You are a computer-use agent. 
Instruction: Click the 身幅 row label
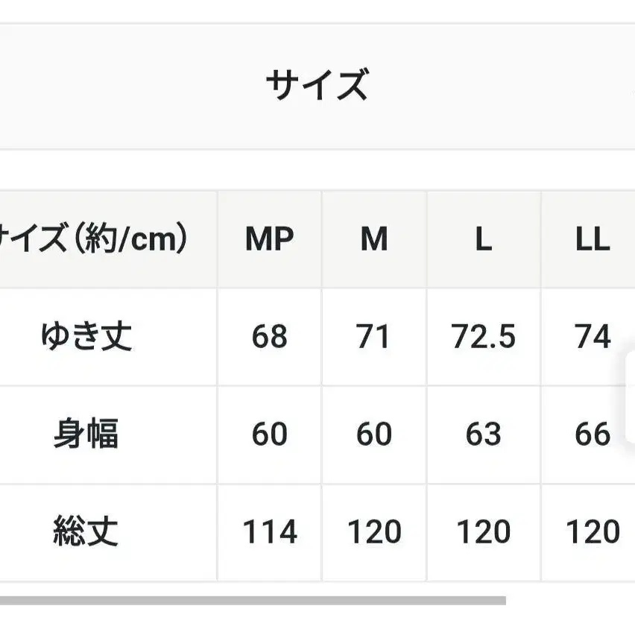click(x=86, y=435)
